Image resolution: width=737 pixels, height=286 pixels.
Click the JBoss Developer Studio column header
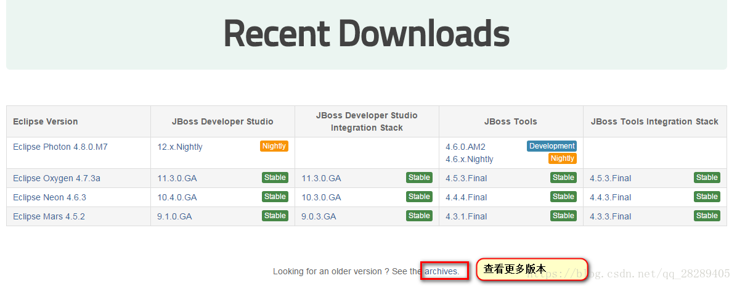point(223,121)
